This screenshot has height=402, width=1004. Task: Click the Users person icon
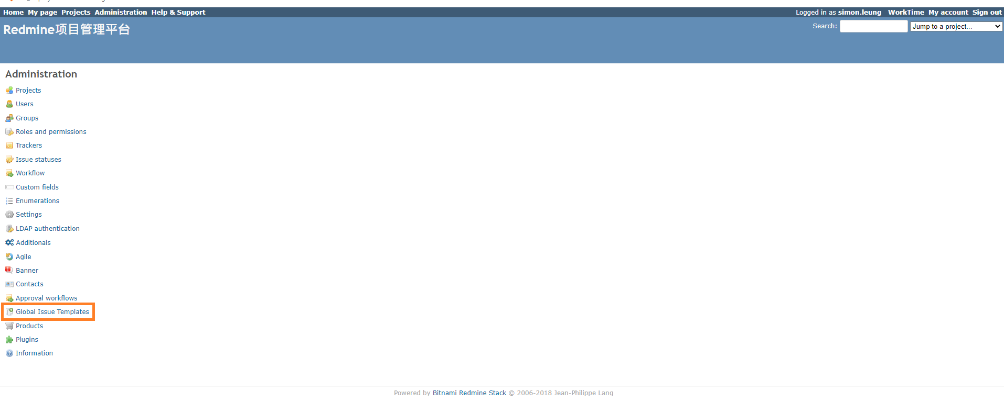coord(9,104)
